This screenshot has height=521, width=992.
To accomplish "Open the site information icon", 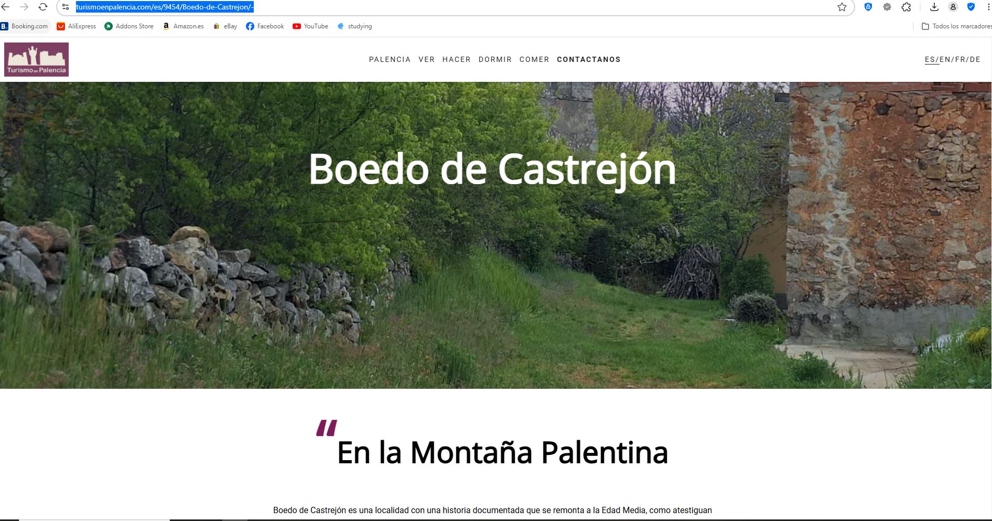I will [66, 7].
